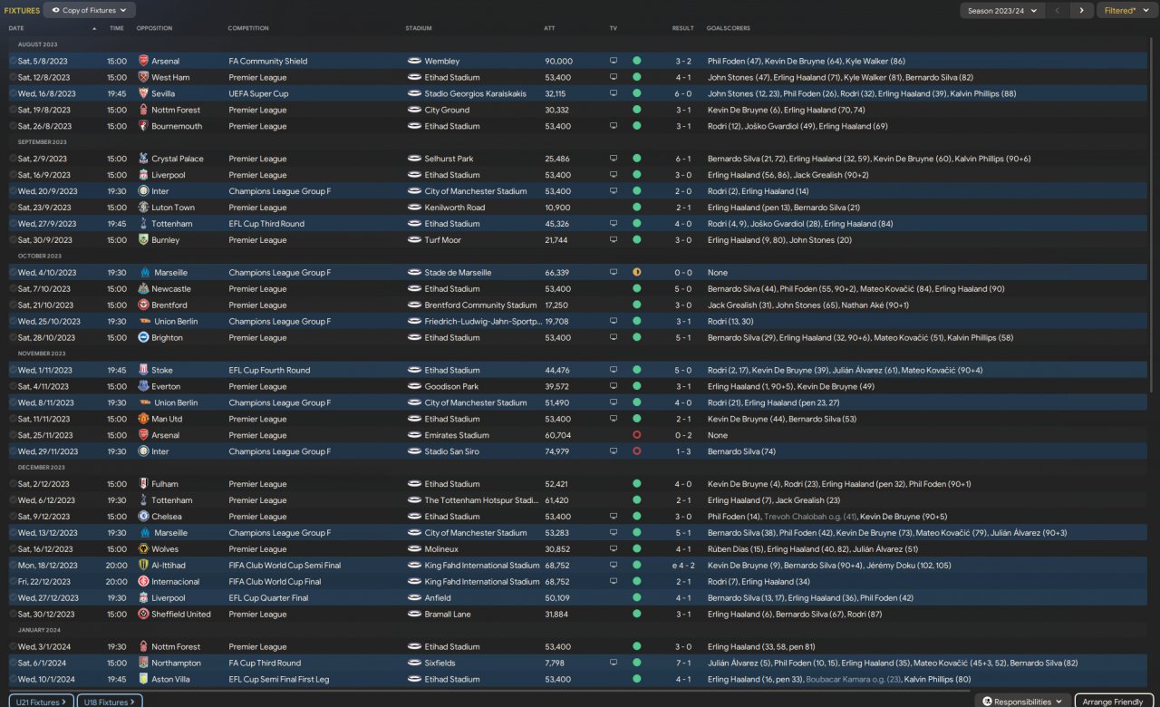
Task: Sort by the Stadium column header
Action: coord(419,28)
